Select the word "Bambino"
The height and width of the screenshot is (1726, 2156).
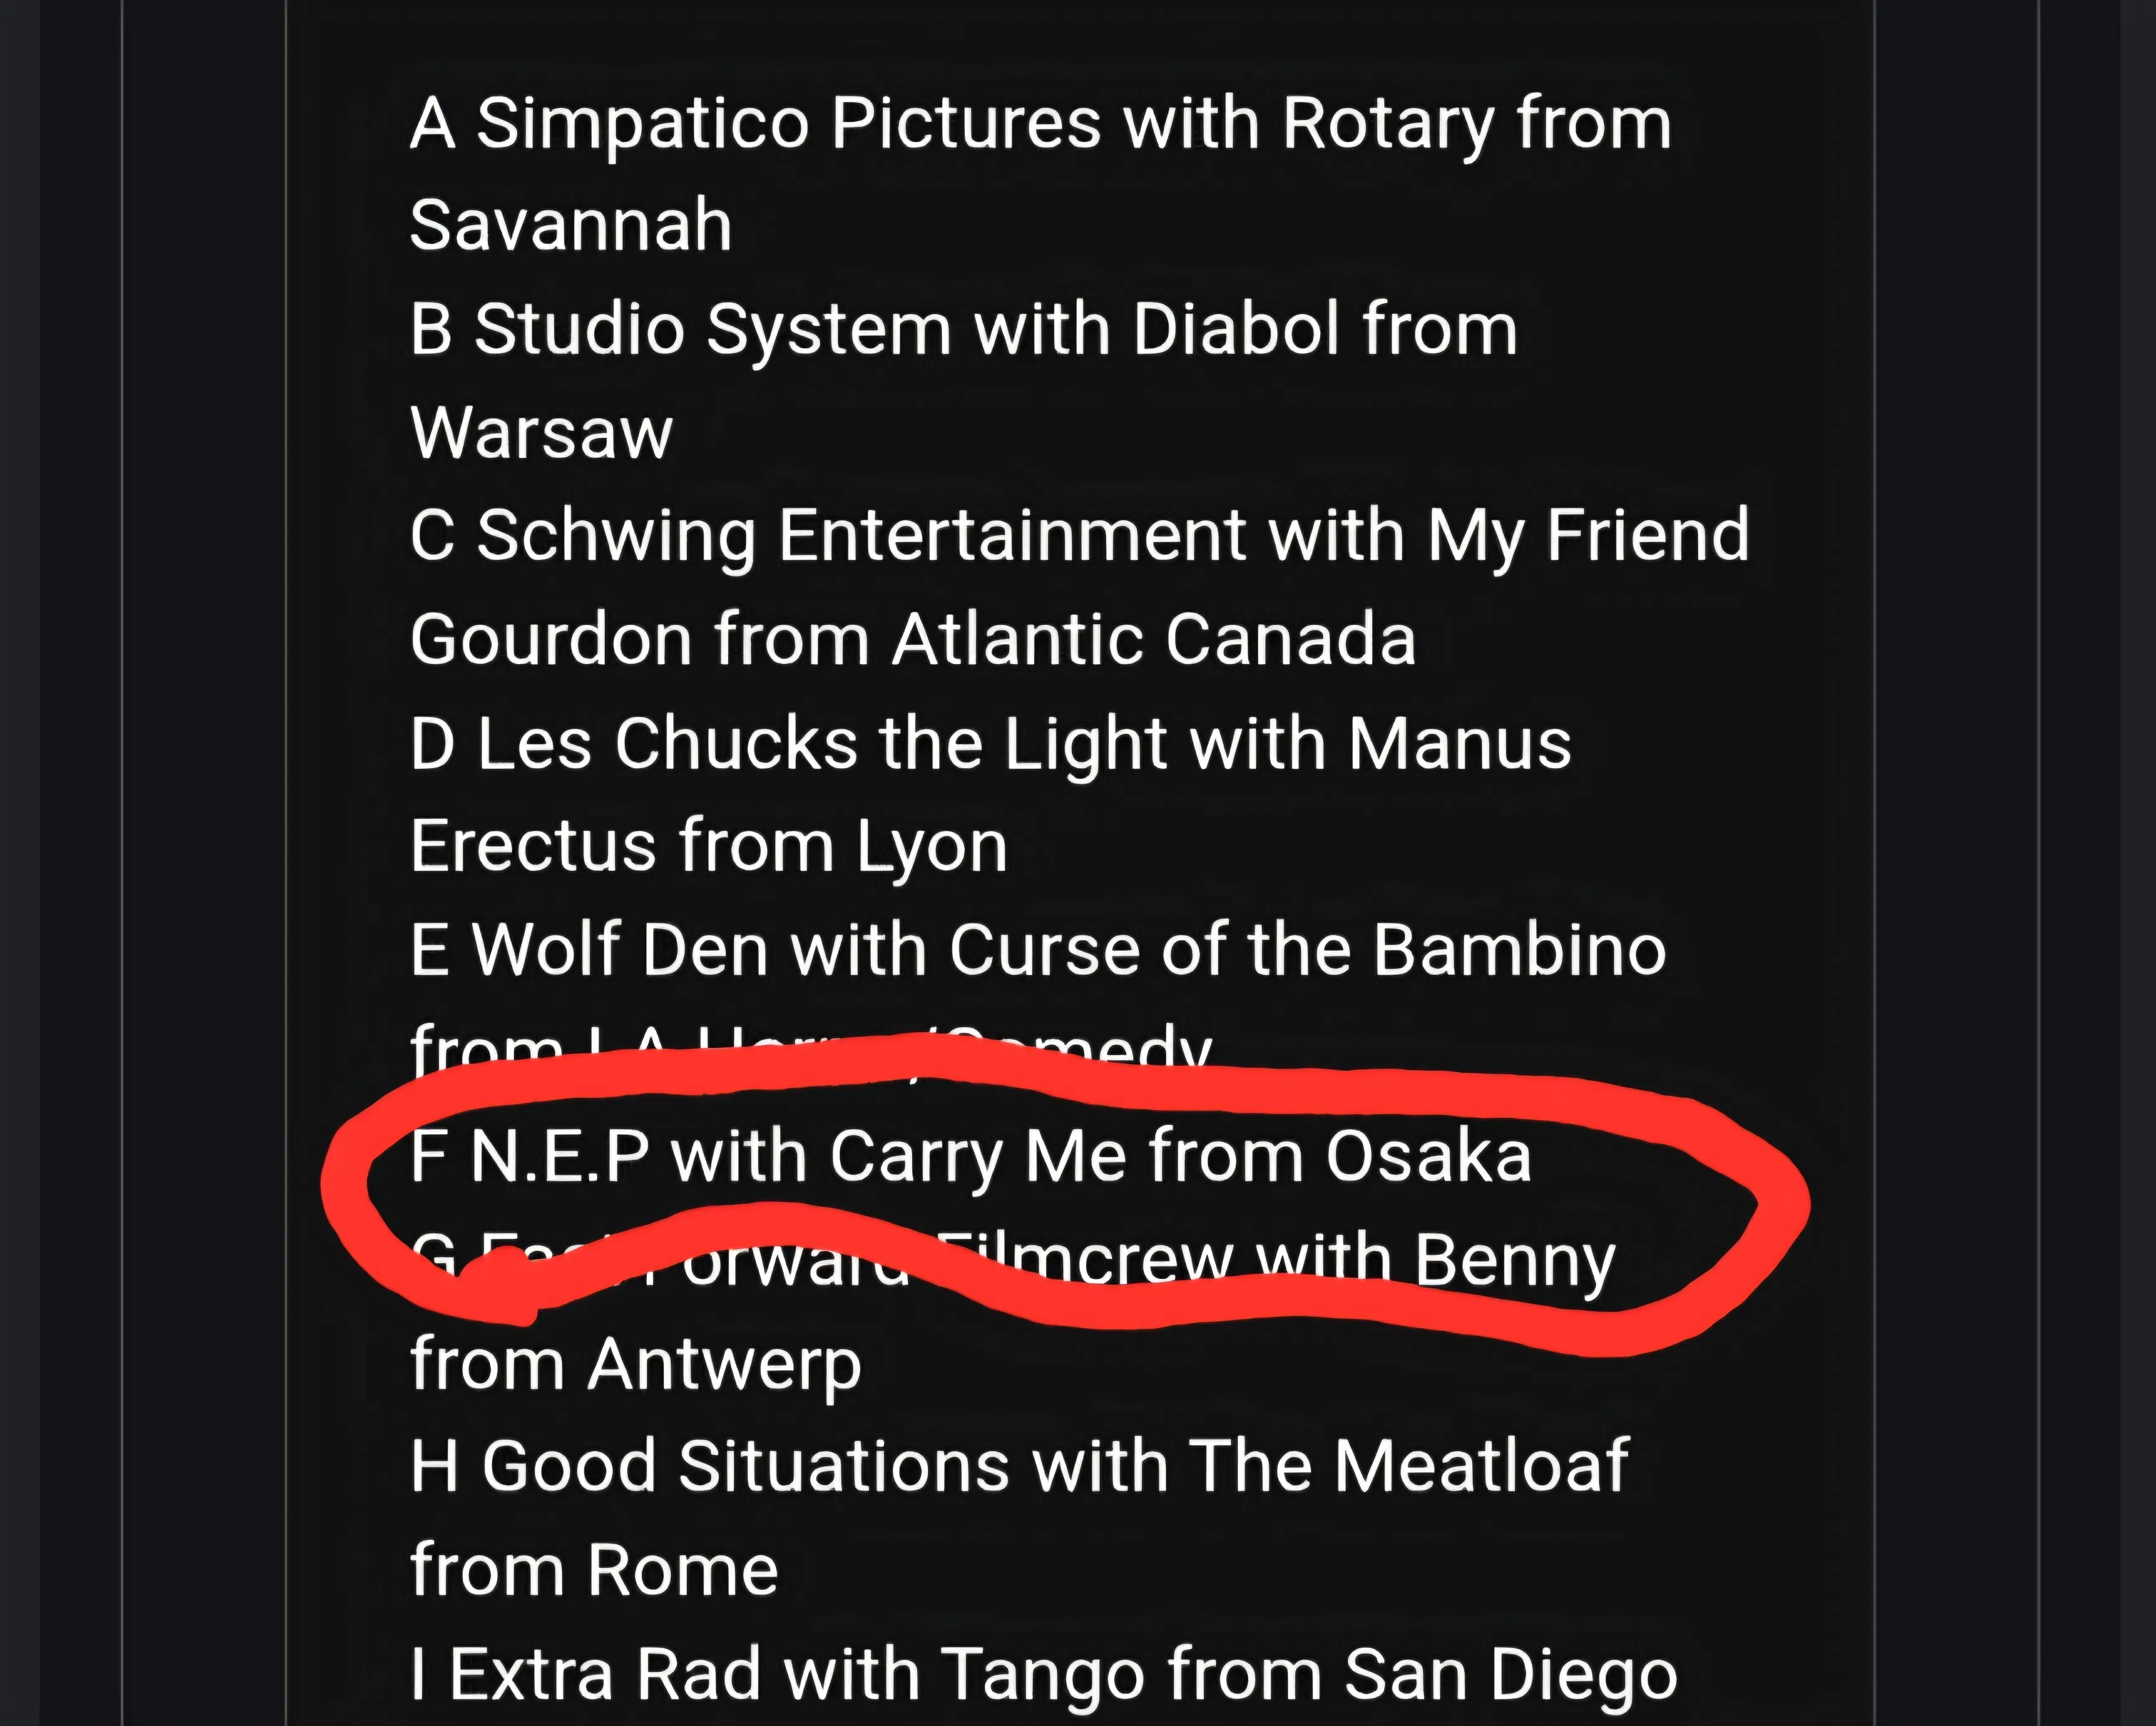(1519, 950)
